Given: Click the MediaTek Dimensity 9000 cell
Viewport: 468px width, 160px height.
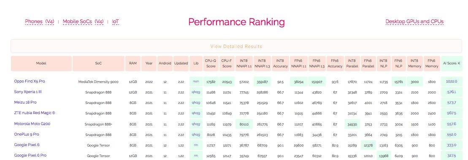Looking at the screenshot, I should 98,82.
